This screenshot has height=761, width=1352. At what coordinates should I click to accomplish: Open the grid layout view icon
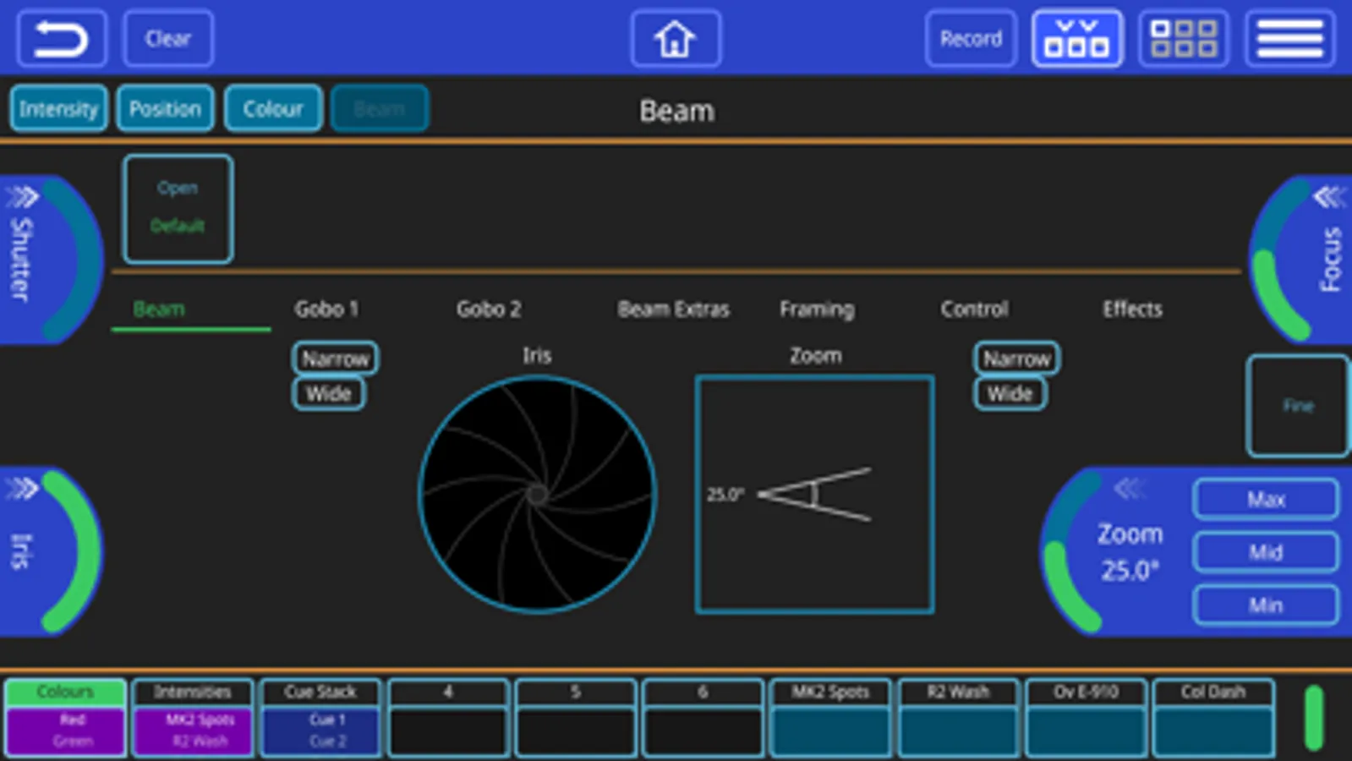tap(1184, 39)
